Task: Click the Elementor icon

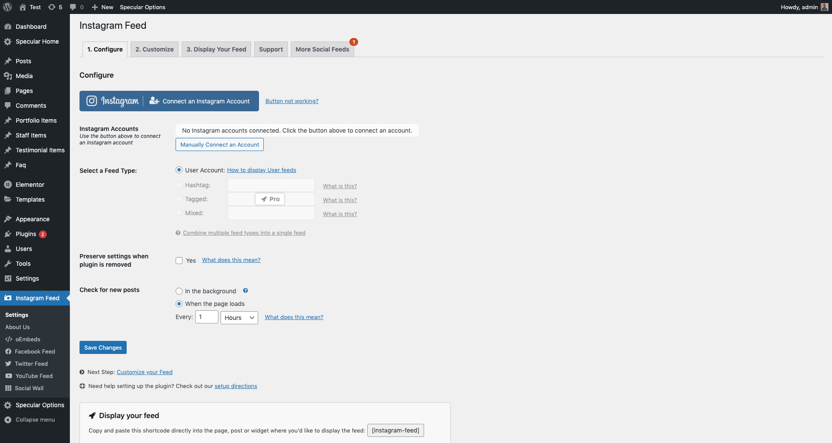Action: [8, 185]
